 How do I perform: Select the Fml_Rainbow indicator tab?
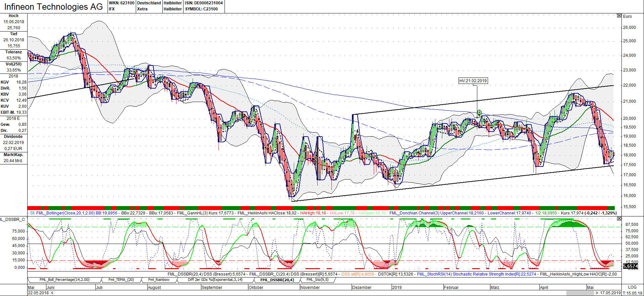coord(159,280)
